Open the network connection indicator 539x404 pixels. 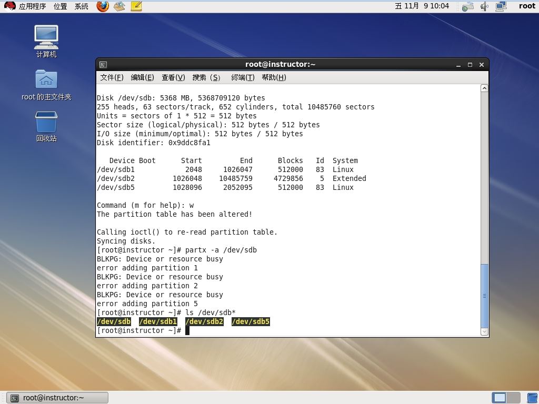tap(501, 6)
